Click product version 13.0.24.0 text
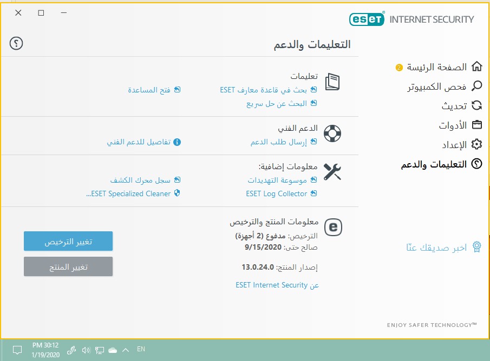 coord(258,267)
